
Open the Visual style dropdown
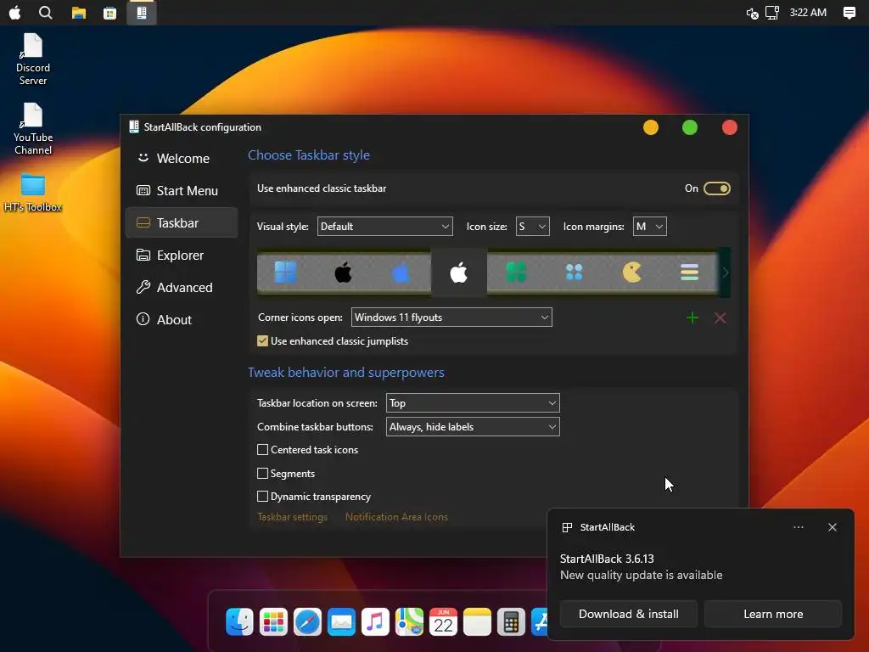384,226
